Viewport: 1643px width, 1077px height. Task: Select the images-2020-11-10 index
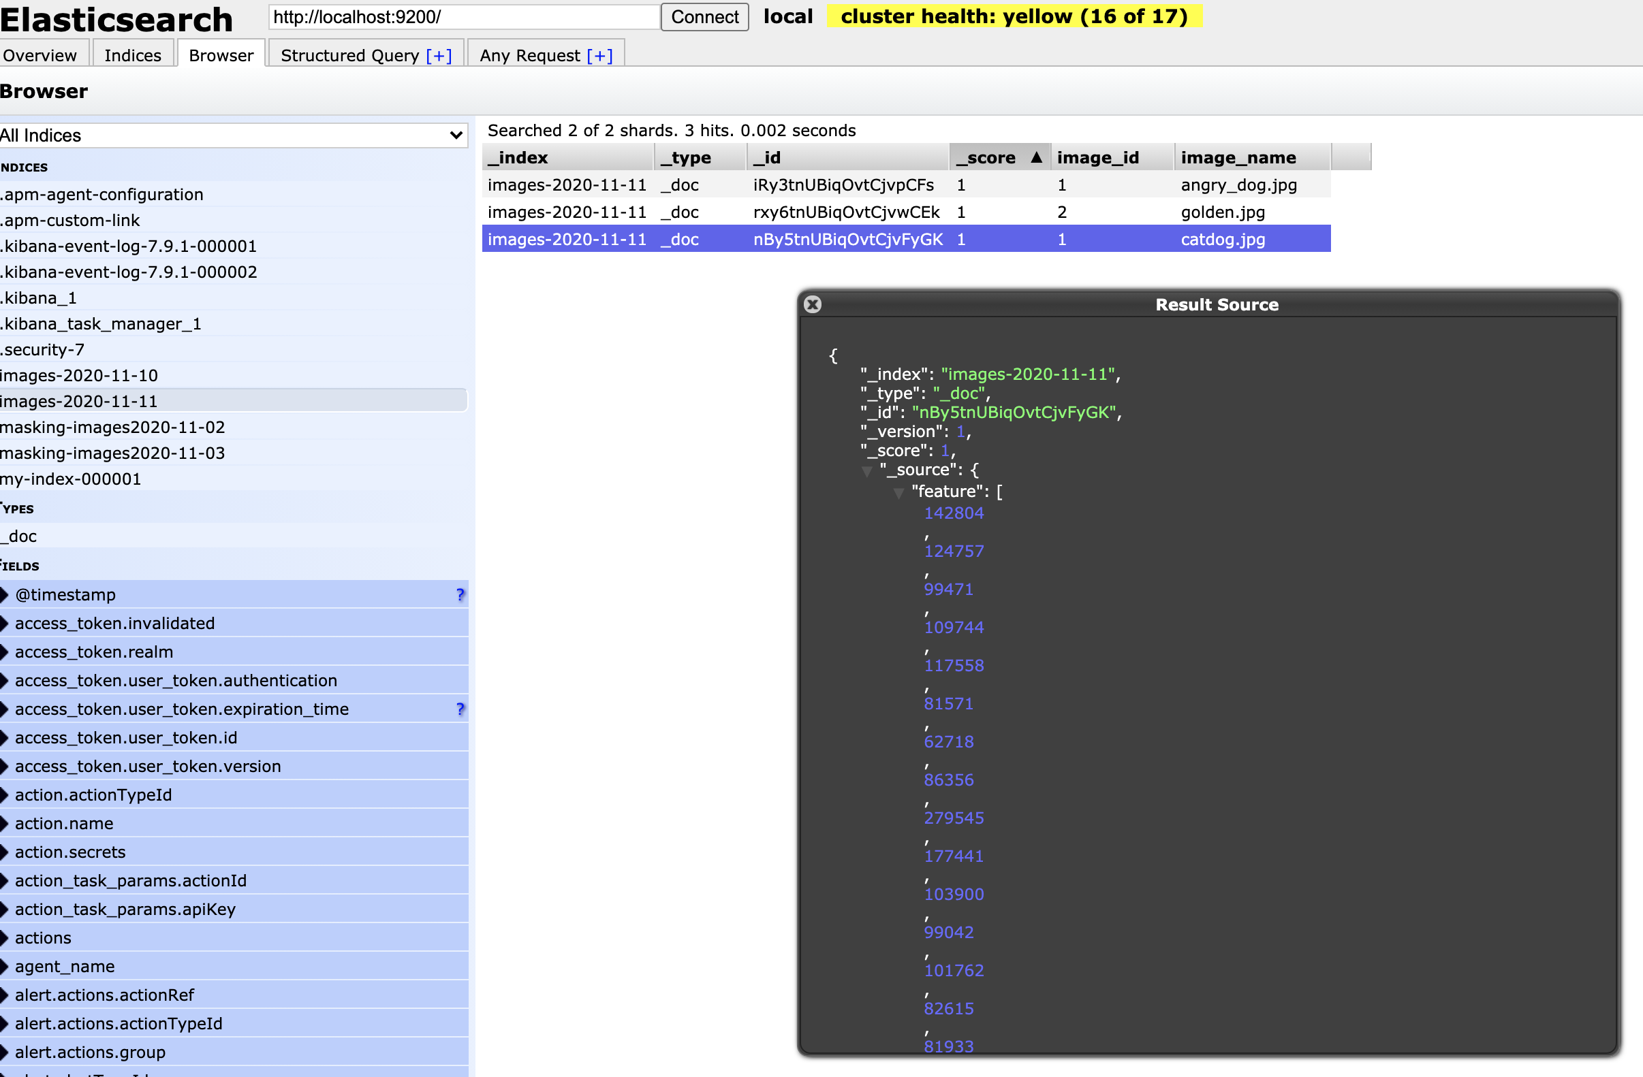click(80, 375)
